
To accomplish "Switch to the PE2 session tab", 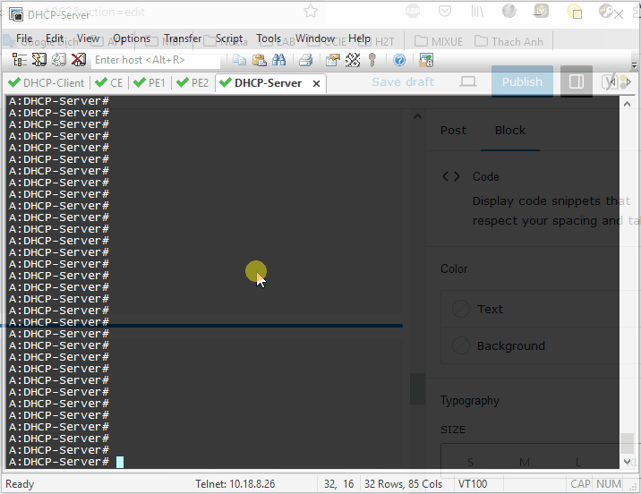I will (192, 83).
